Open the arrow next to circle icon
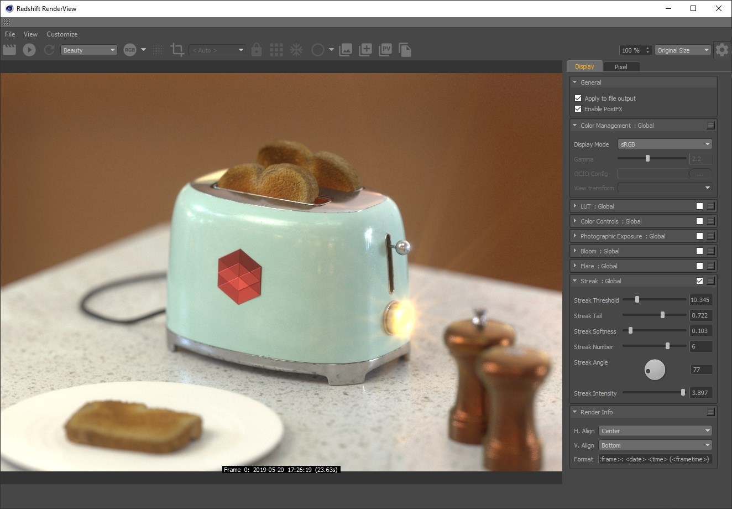Screen dimensions: 732x509 [331, 50]
